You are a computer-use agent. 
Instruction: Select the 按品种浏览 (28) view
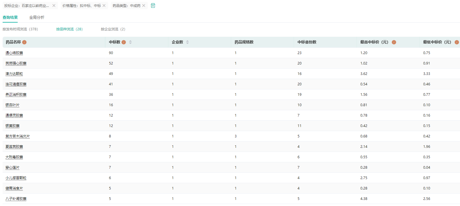tap(70, 29)
